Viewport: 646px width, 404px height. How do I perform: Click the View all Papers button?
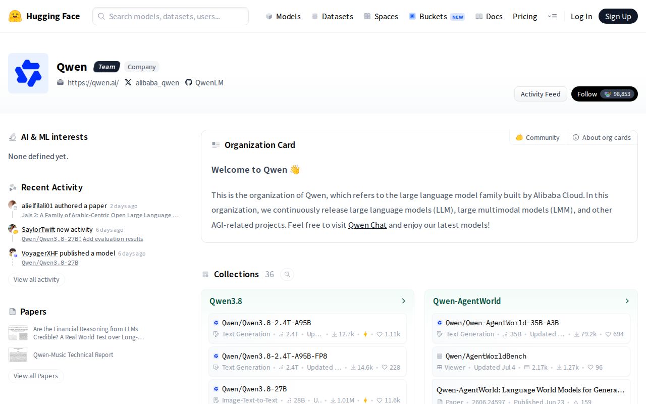(36, 376)
